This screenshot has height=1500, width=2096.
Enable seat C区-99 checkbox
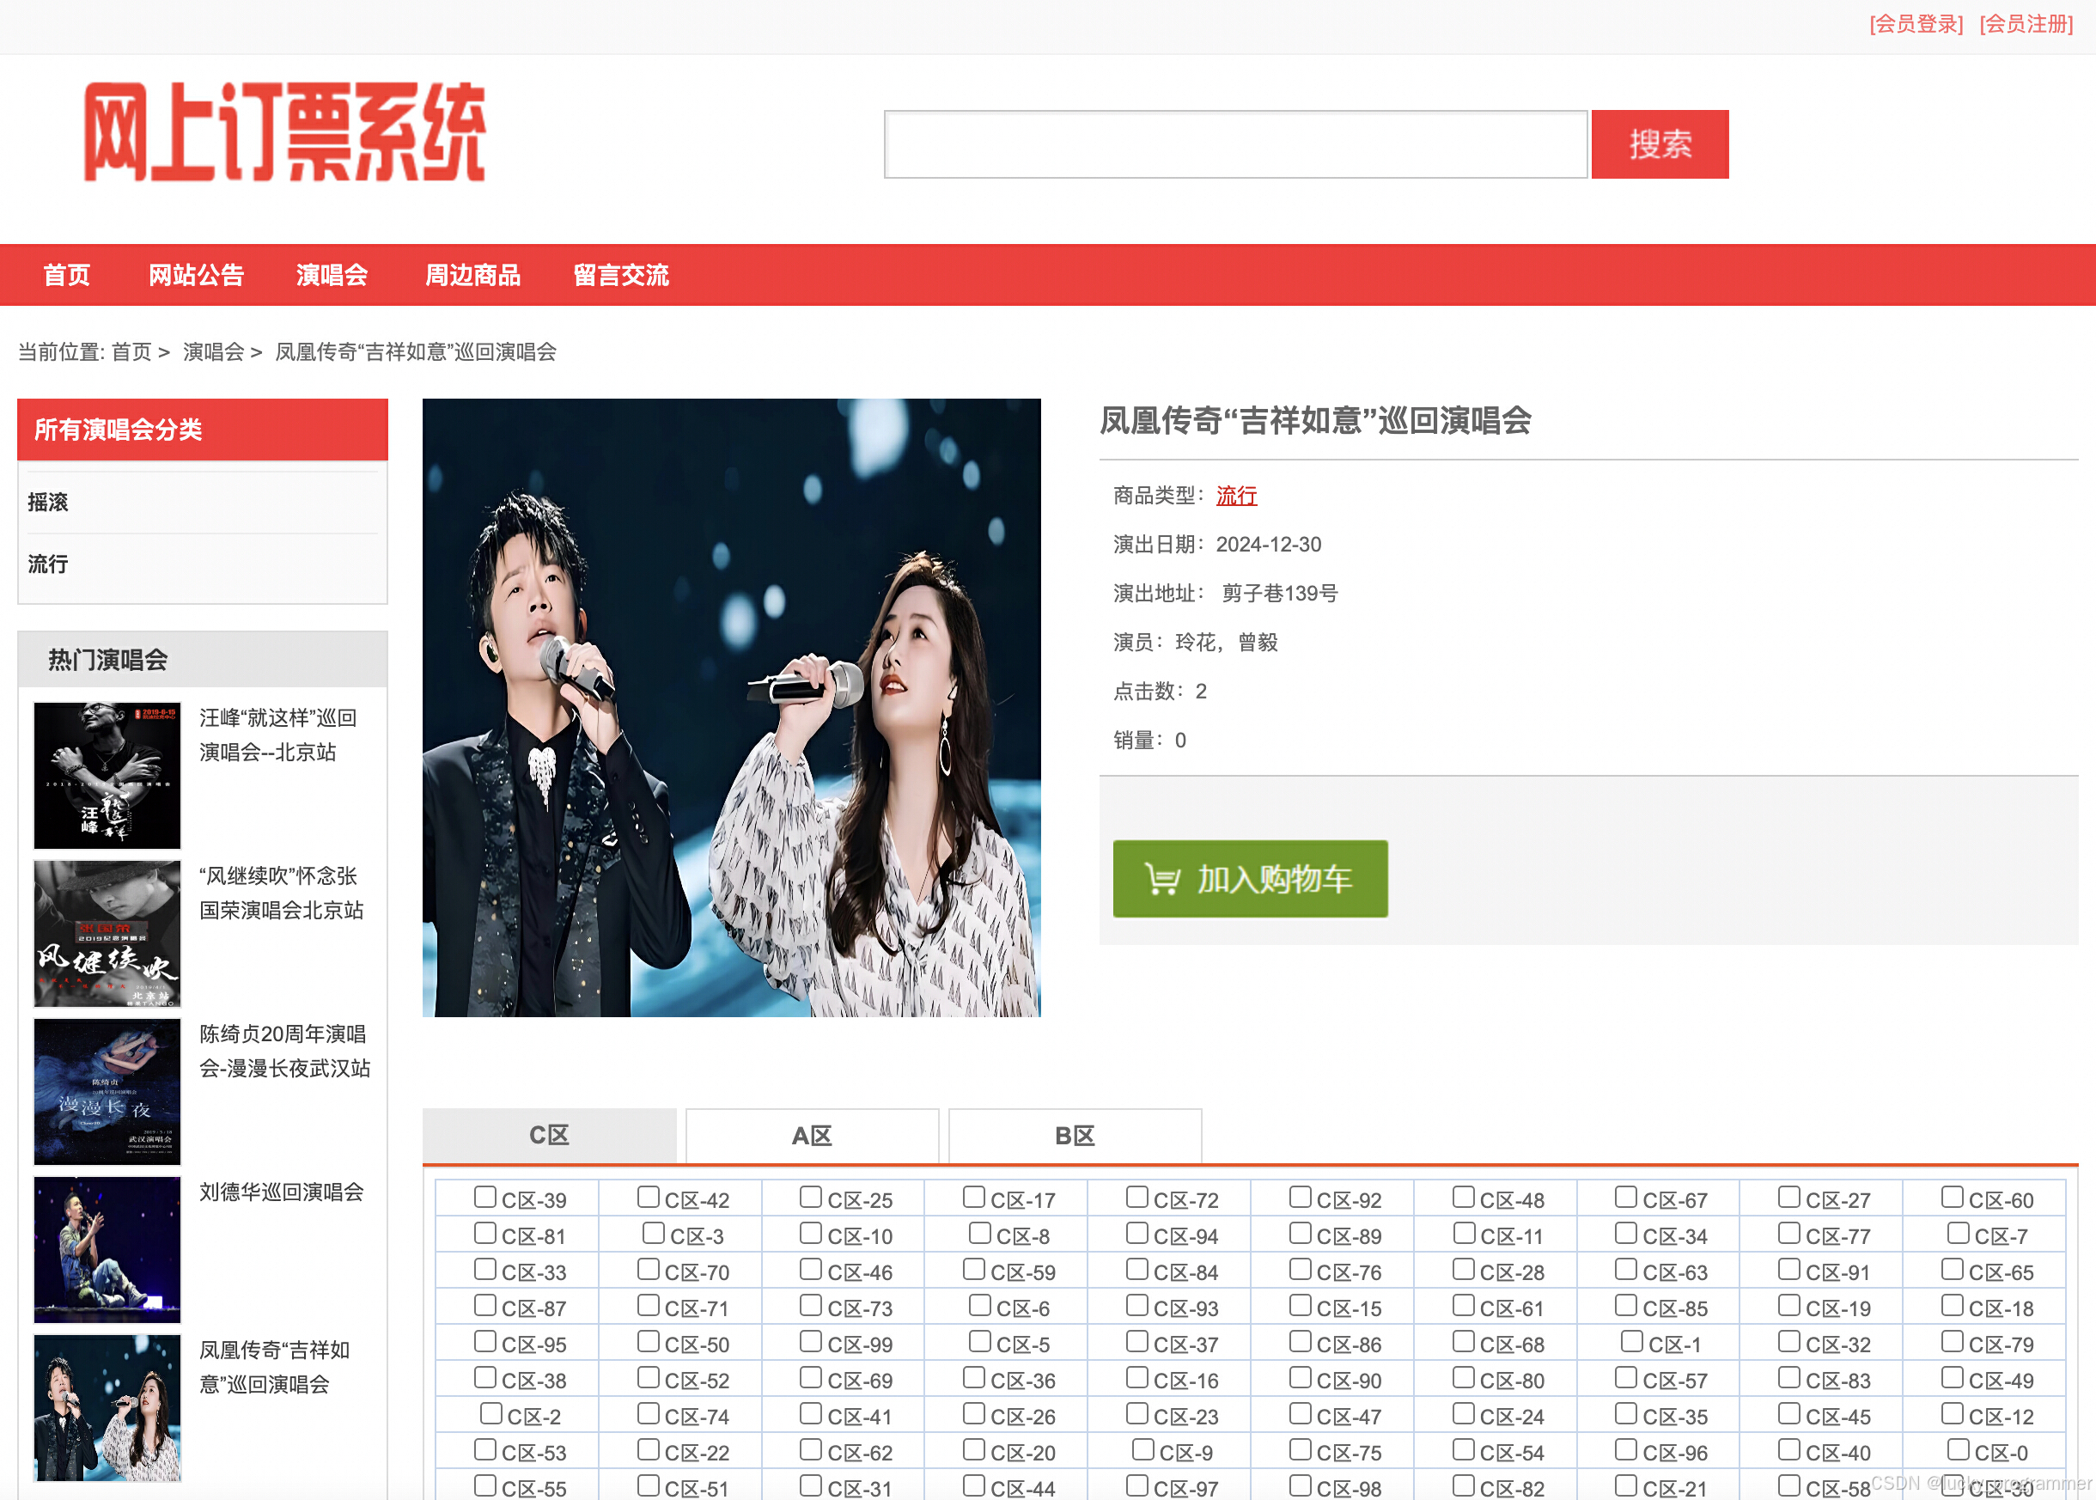coord(811,1341)
